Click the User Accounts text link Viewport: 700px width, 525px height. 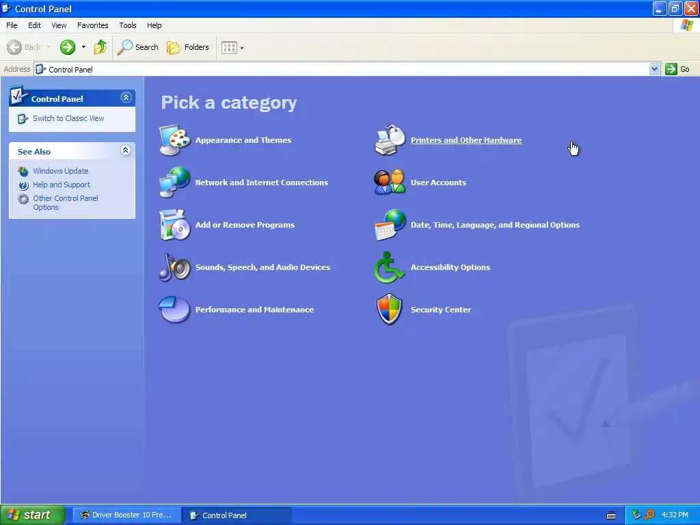438,183
